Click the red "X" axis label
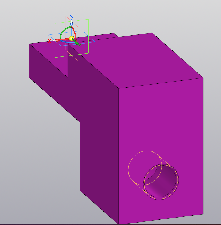 coord(50,41)
